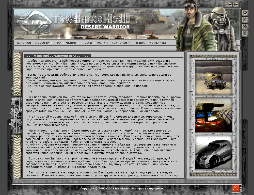Click the checkmark icon on the right edge
Screen dimensions: 254x195
click(x=245, y=13)
